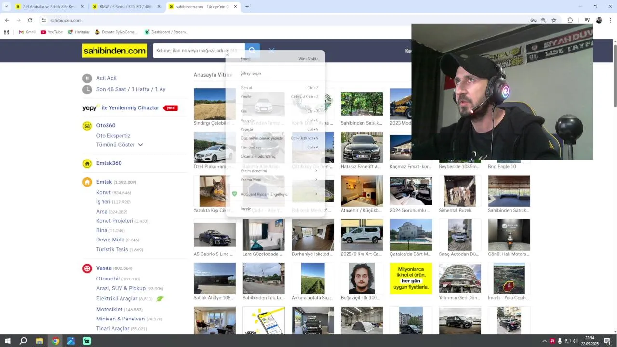The height and width of the screenshot is (347, 617).
Task: Go back with the browser back arrow
Action: (x=7, y=20)
